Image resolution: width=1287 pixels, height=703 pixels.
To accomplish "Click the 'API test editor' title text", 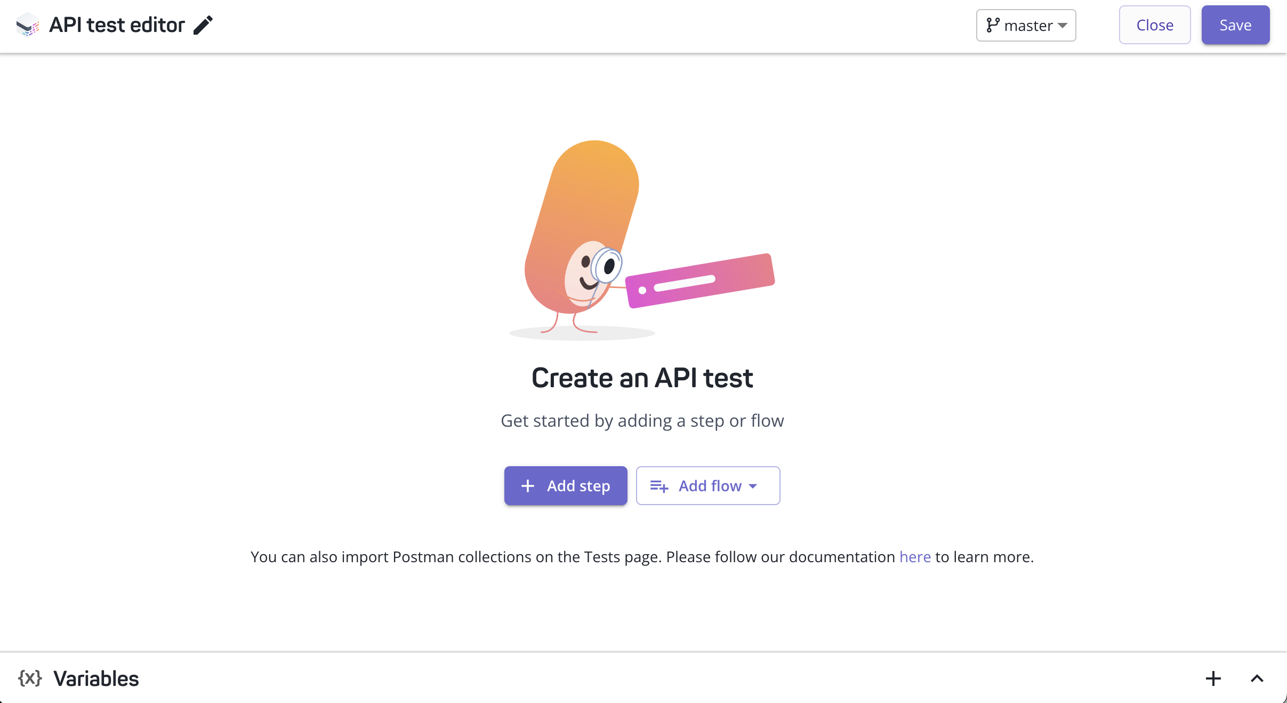I will point(117,25).
